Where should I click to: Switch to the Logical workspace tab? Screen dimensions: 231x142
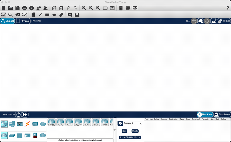pos(7,21)
